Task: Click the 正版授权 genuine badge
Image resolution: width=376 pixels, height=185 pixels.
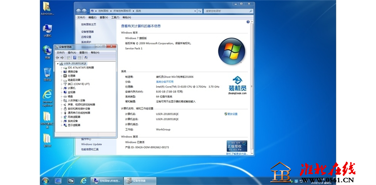Action: point(237,146)
